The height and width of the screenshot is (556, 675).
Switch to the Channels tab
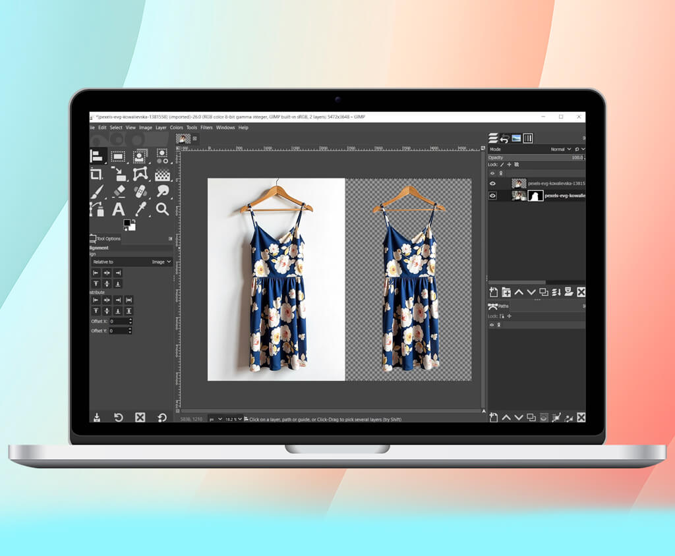tap(528, 138)
